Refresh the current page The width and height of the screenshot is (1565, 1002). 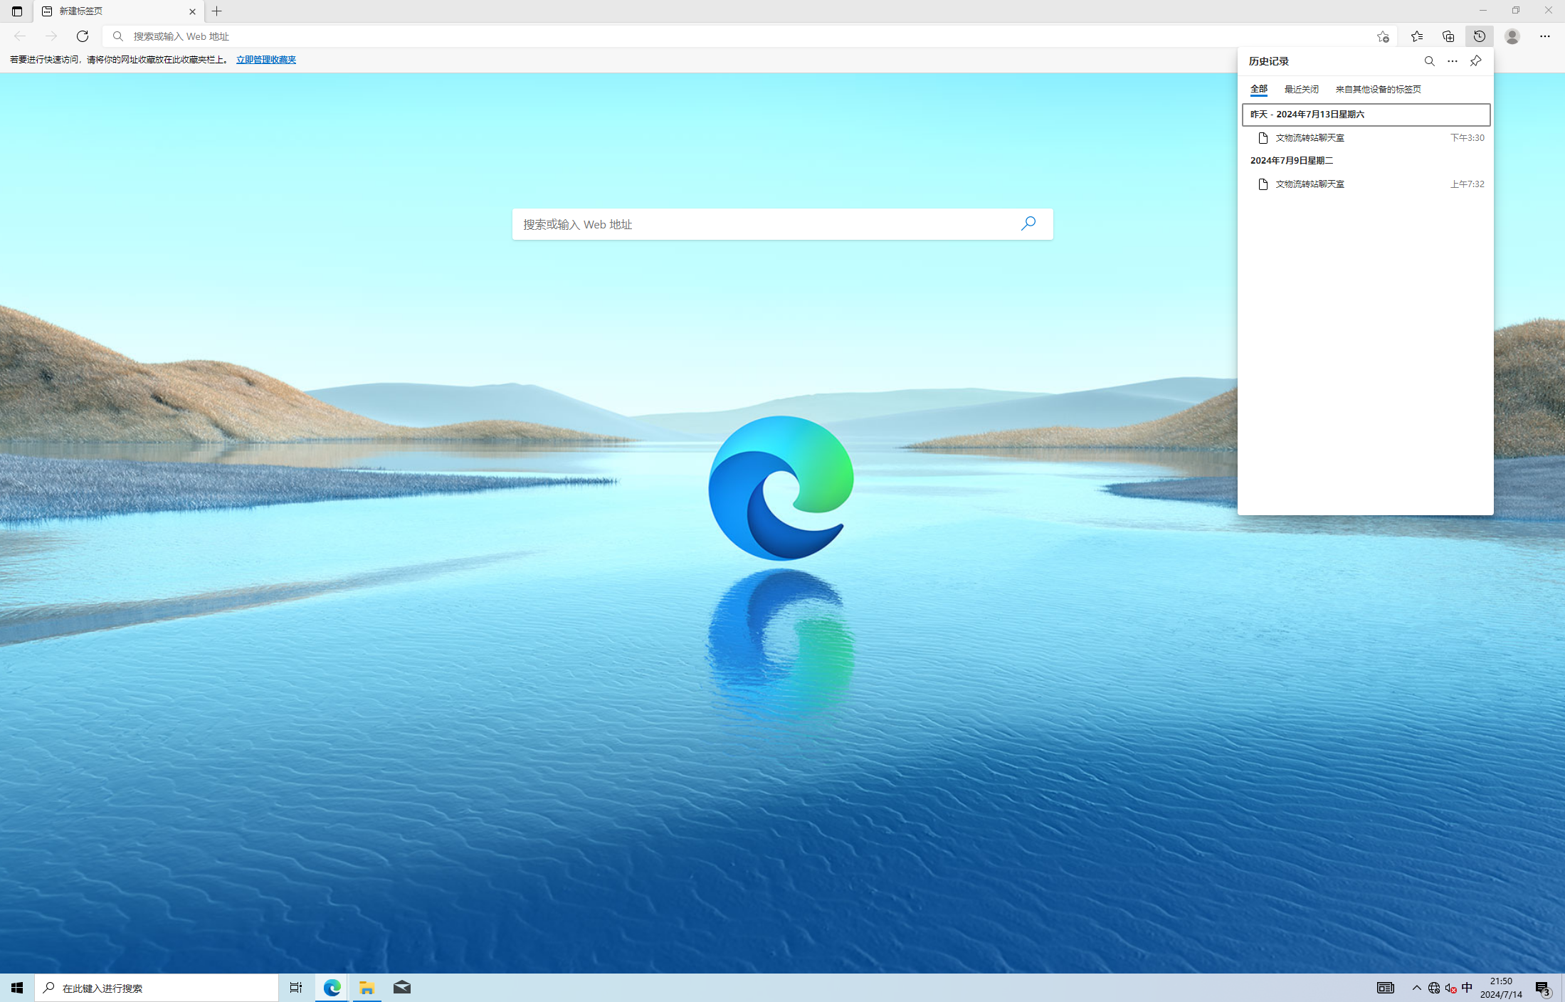pos(83,36)
